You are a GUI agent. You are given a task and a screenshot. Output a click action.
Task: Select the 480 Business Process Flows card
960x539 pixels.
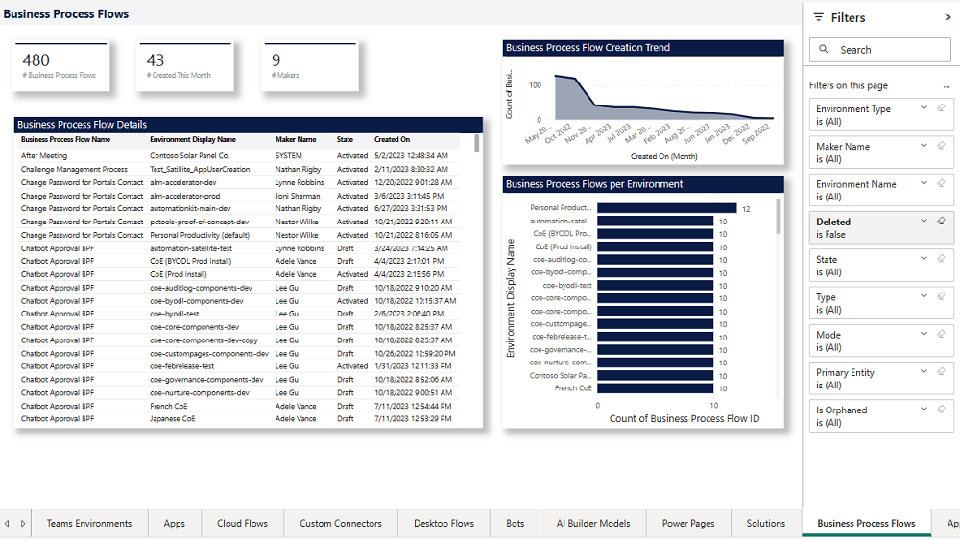point(60,67)
